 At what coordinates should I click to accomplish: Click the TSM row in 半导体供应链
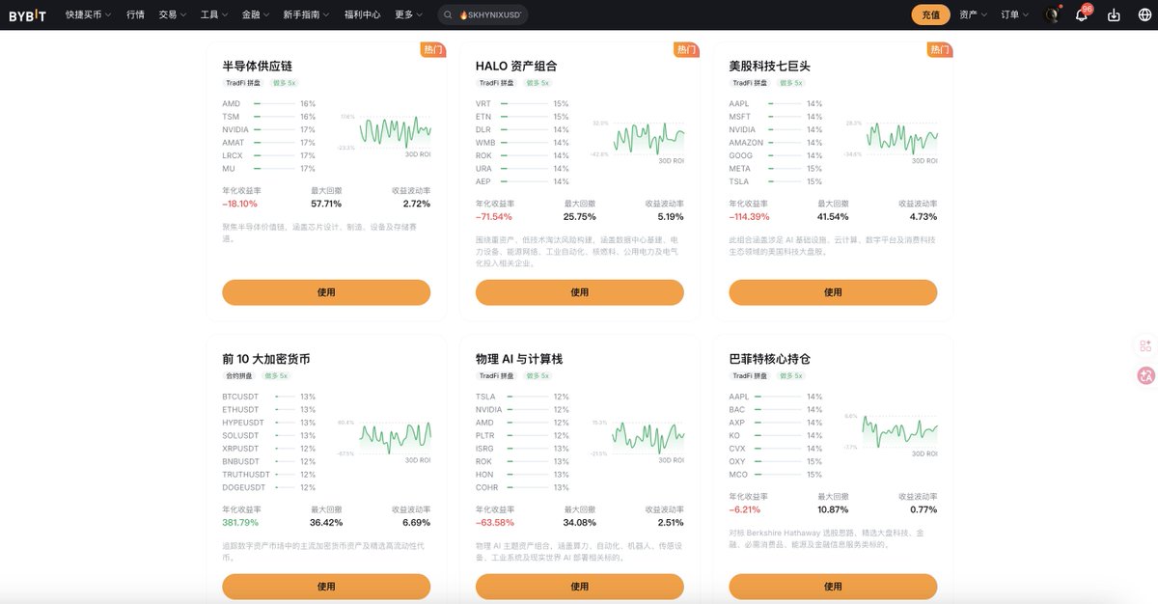click(269, 117)
